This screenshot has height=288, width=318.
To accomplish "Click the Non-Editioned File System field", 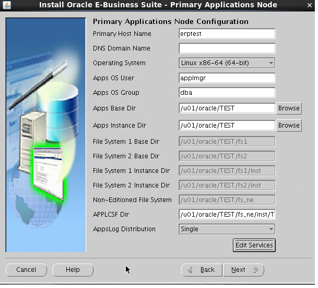I will pos(227,200).
